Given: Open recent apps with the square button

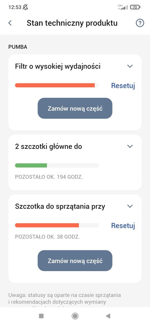Looking at the screenshot, I should (x=41, y=316).
